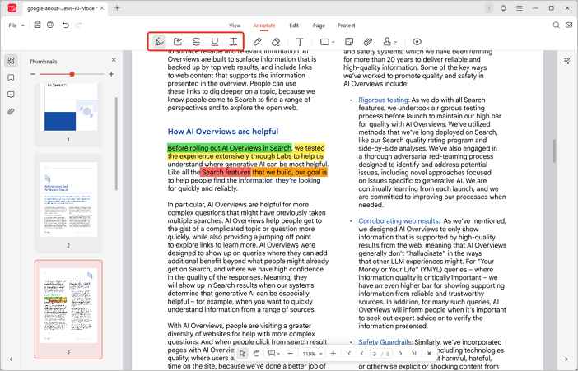Image resolution: width=578 pixels, height=371 pixels.
Task: Switch to the Protect tab
Action: [346, 26]
